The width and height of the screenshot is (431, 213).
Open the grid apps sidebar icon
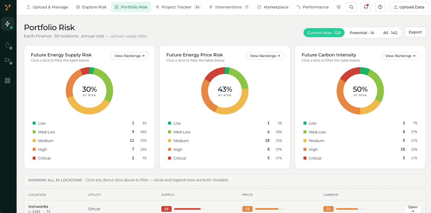click(x=8, y=81)
